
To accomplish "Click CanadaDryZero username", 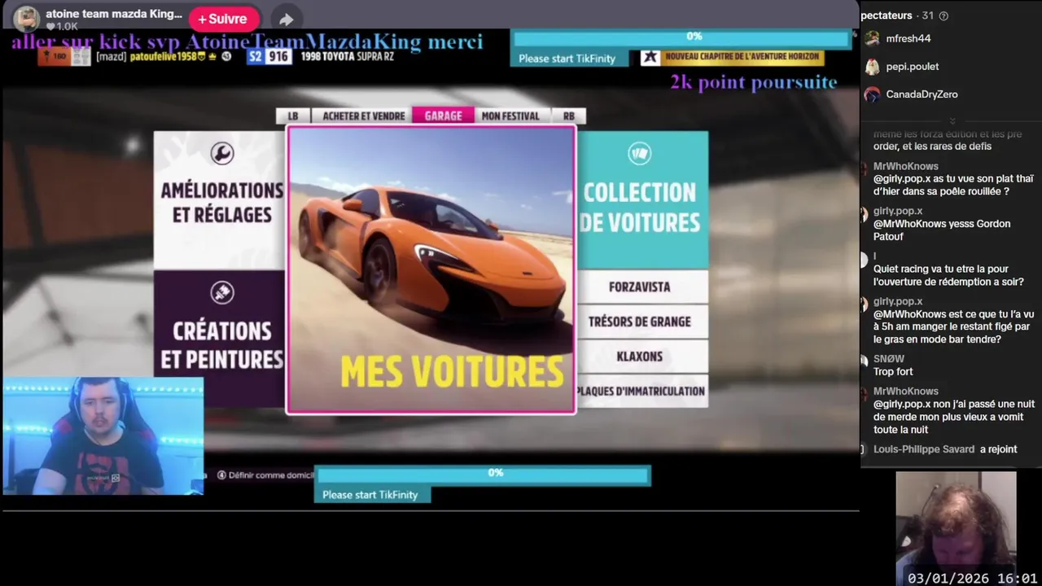I will 922,94.
